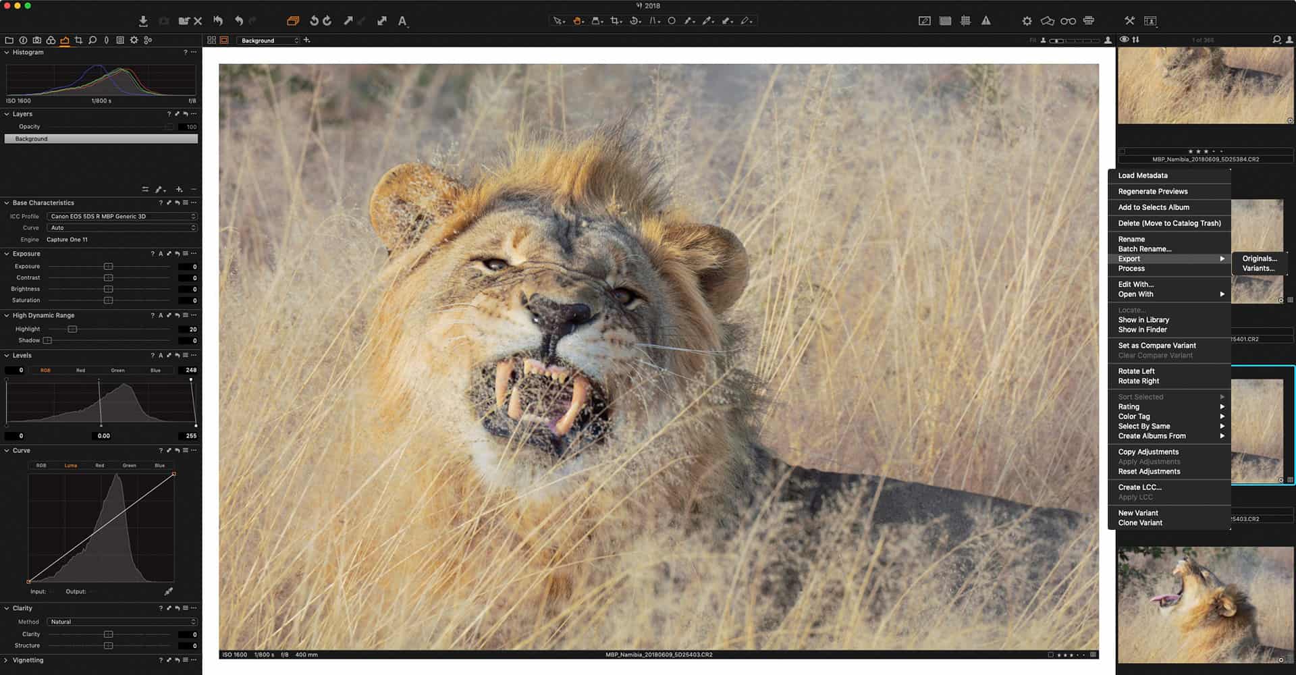This screenshot has width=1296, height=675.
Task: Expand the Vignetting panel
Action: pyautogui.click(x=7, y=660)
